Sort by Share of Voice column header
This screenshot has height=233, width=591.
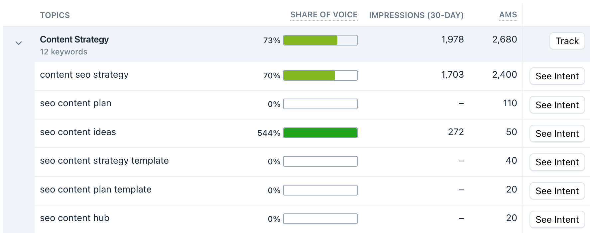324,15
